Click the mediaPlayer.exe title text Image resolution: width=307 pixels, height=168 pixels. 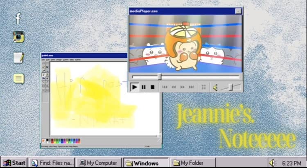click(x=144, y=11)
